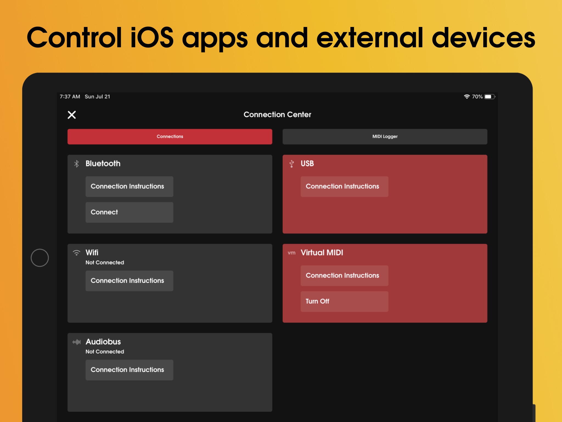Open the MIDI Logger tab
This screenshot has height=422, width=562.
385,137
